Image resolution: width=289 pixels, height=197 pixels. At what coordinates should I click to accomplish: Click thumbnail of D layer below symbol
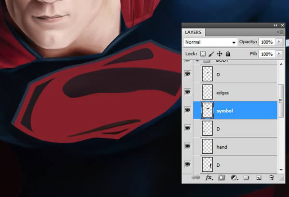click(207, 128)
